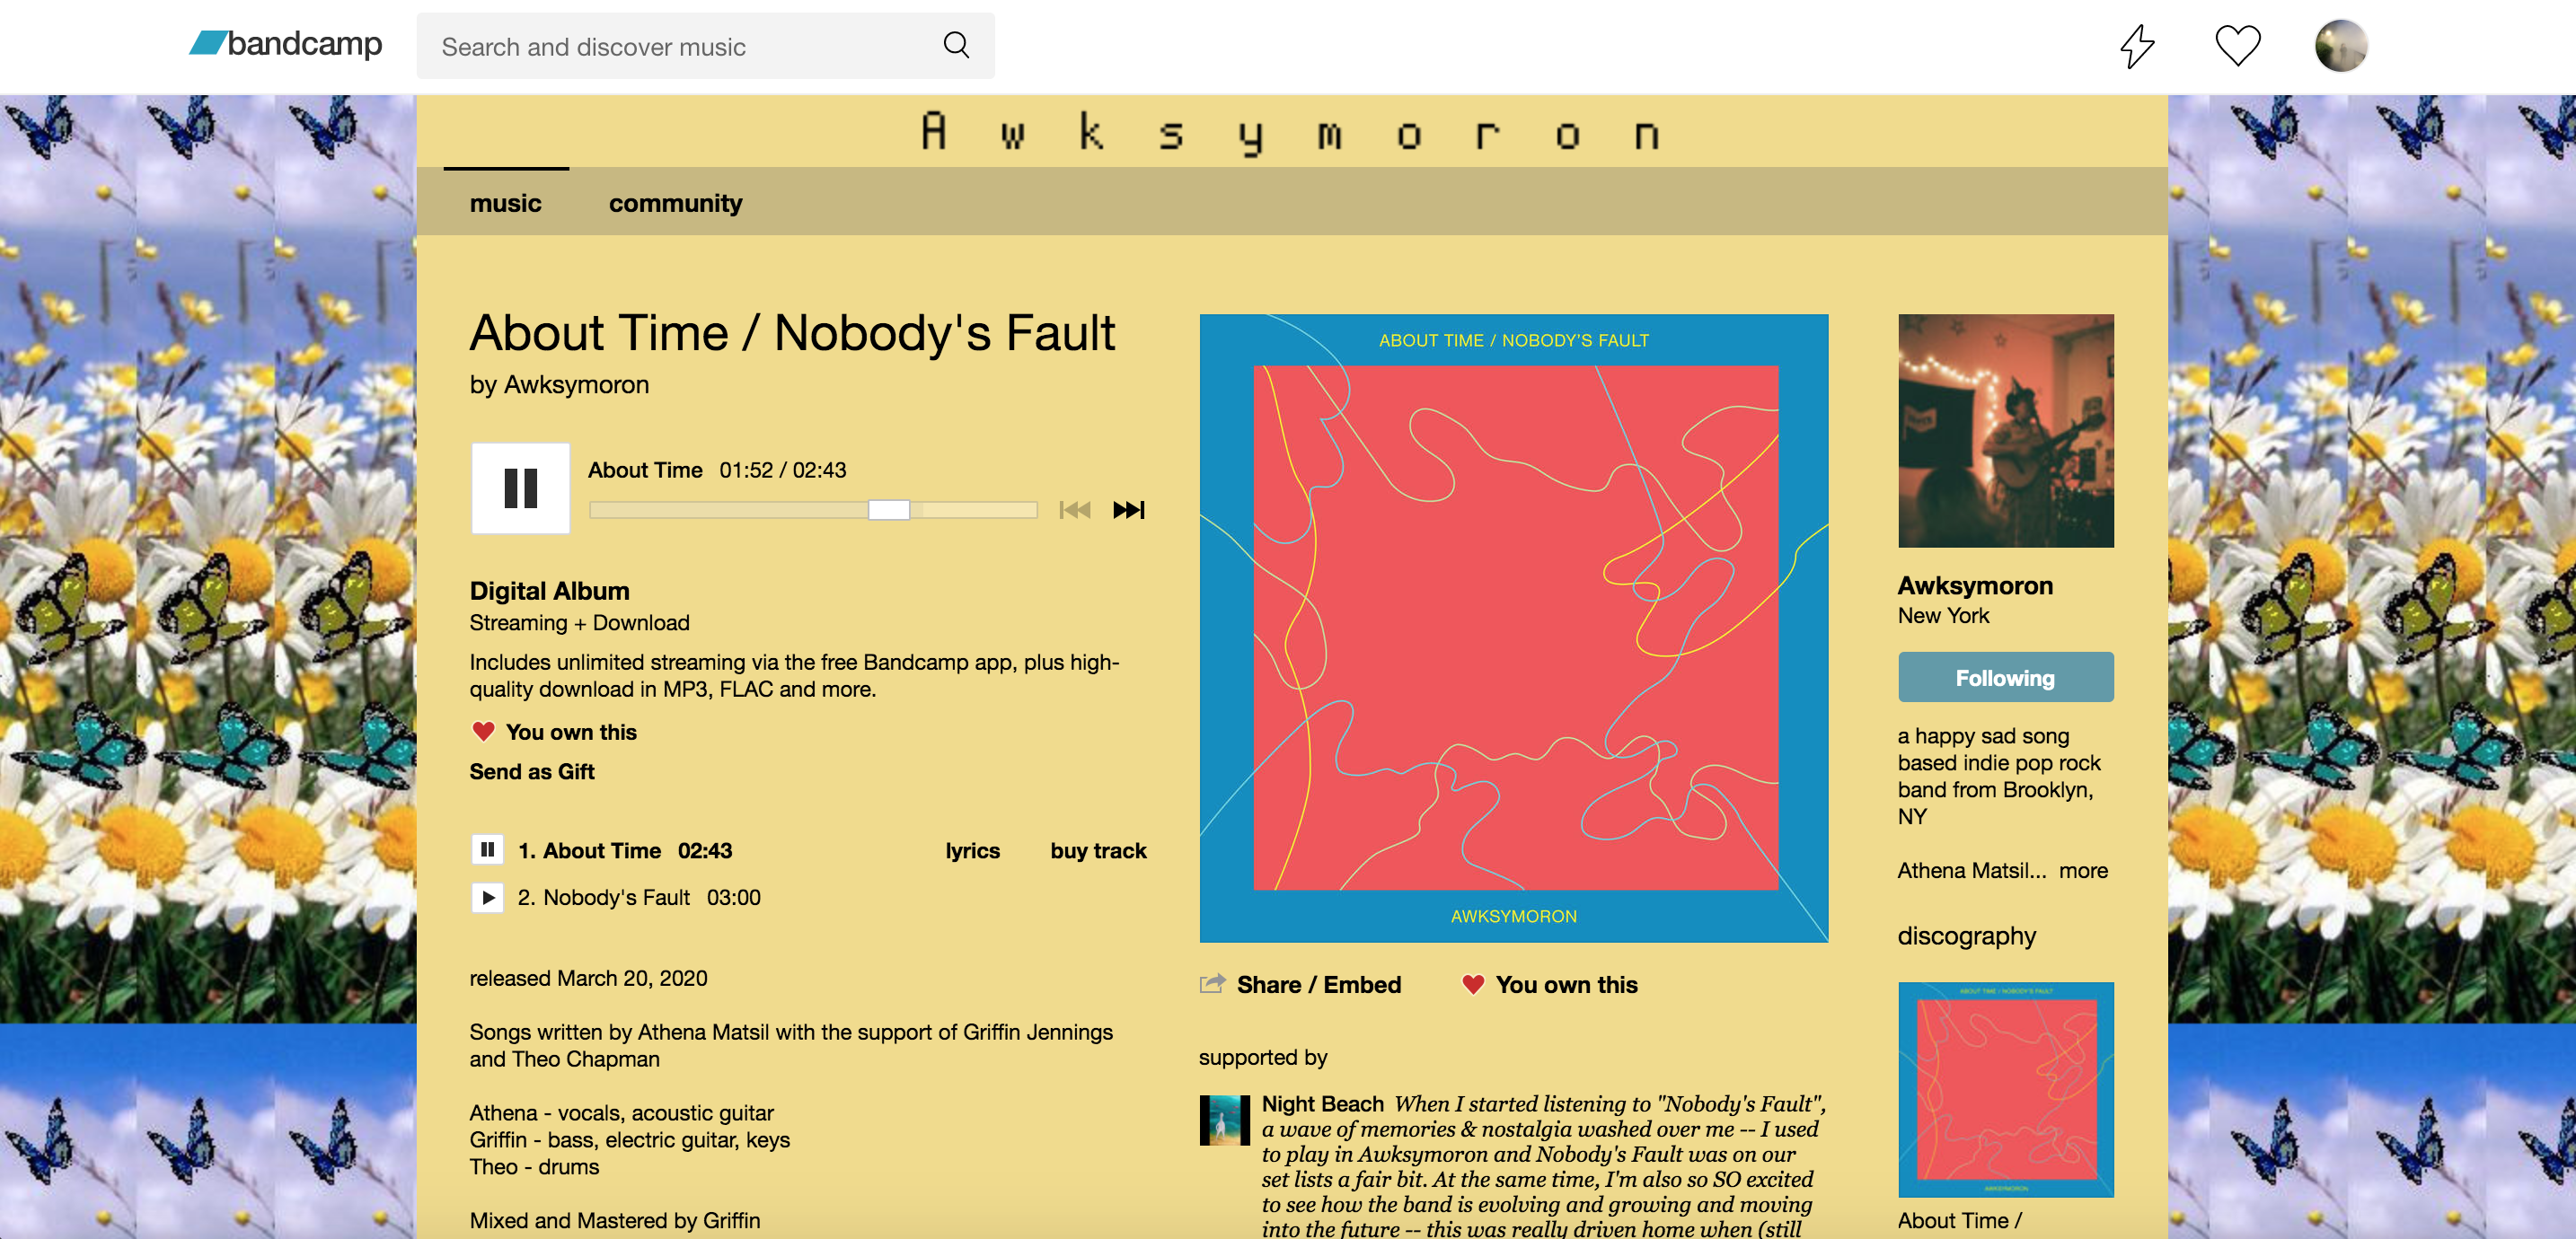Open 'About Time /' discography title link

point(1959,1220)
